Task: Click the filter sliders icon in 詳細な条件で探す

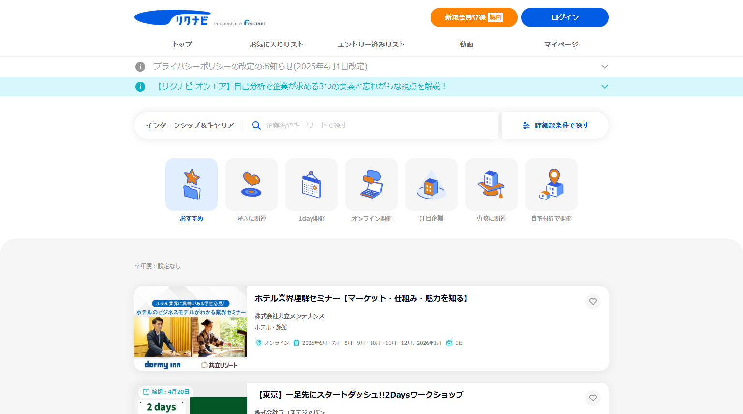Action: click(x=526, y=125)
